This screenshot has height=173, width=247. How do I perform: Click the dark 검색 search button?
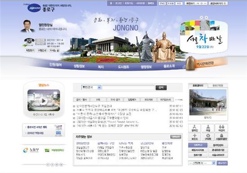(161, 88)
